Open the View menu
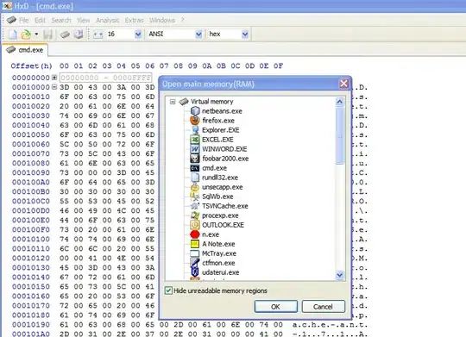The height and width of the screenshot is (337, 466). click(x=83, y=20)
